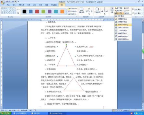Open the 阴影效果 shadow effects gallery
This screenshot has width=144, height=115.
click(82, 11)
